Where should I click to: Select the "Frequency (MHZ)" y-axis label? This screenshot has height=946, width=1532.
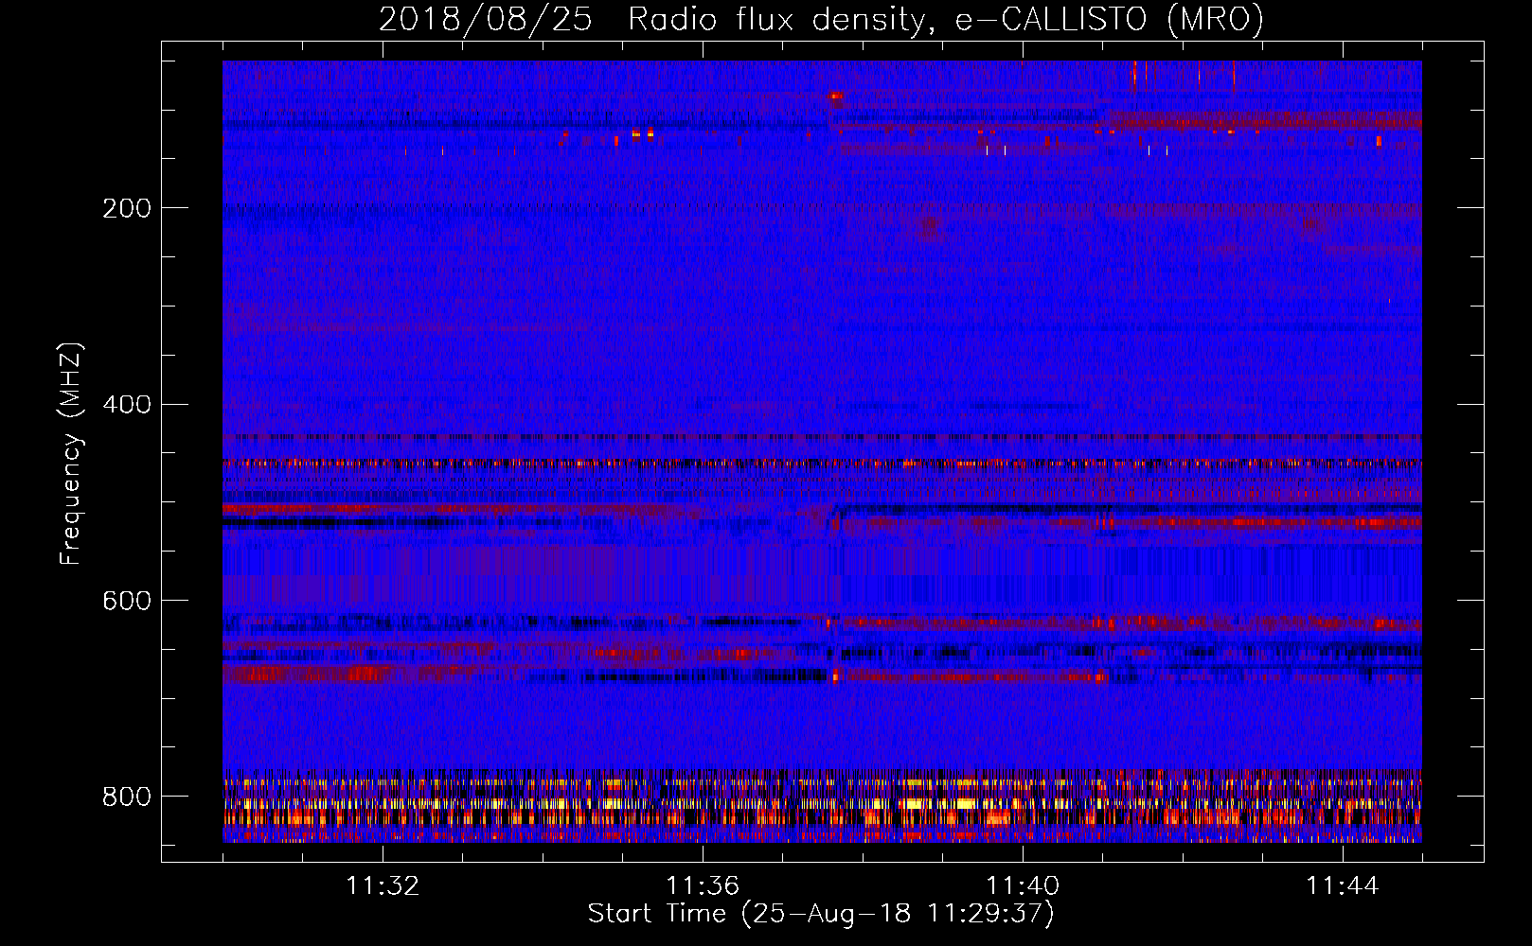tap(71, 453)
